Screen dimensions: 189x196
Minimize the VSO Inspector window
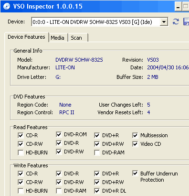178,7
